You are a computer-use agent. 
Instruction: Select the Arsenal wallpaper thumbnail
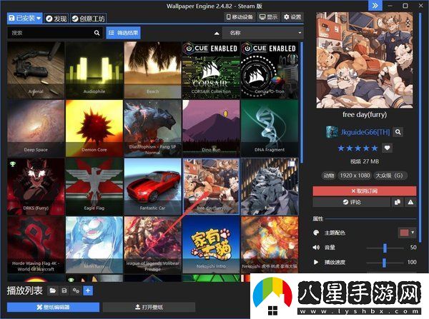(36, 70)
